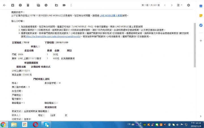The image size is (204, 128).
Task: Open WeChat tray icon
Action: [157, 125]
